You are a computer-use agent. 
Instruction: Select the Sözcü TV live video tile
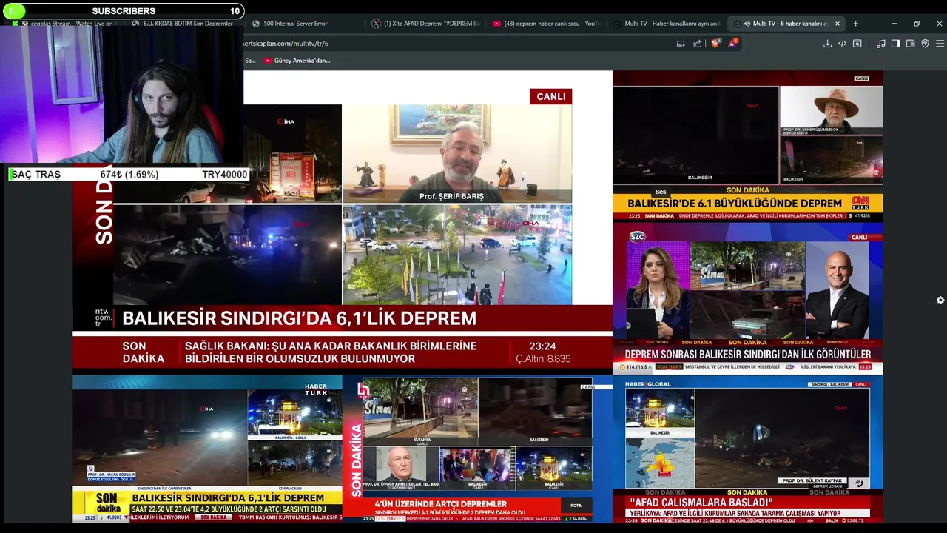click(x=747, y=299)
